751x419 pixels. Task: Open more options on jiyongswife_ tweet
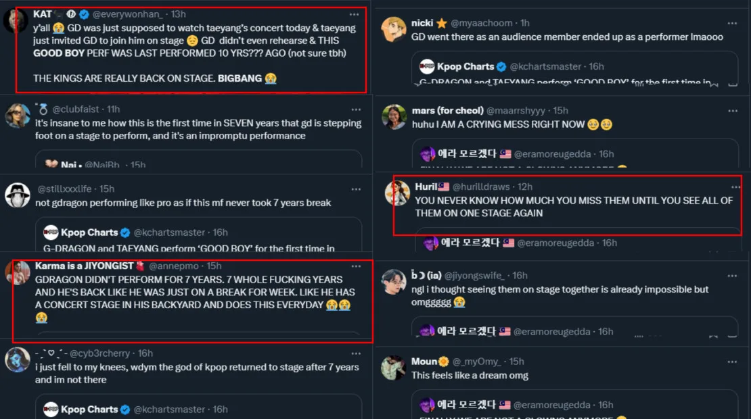tap(733, 275)
